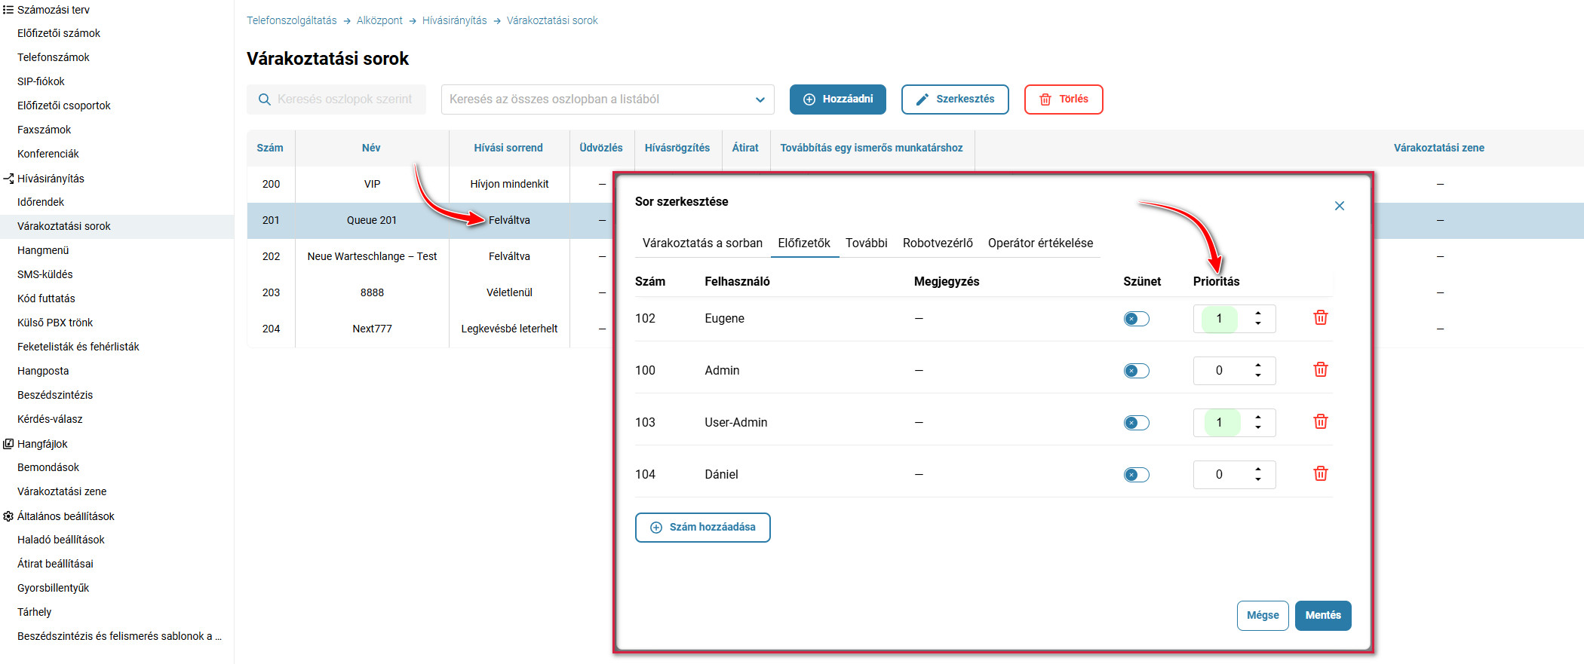Save changes with Mentés button

(x=1323, y=616)
